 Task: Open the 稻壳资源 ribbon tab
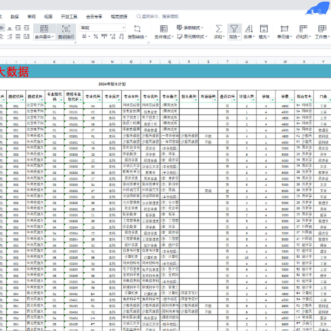click(119, 16)
